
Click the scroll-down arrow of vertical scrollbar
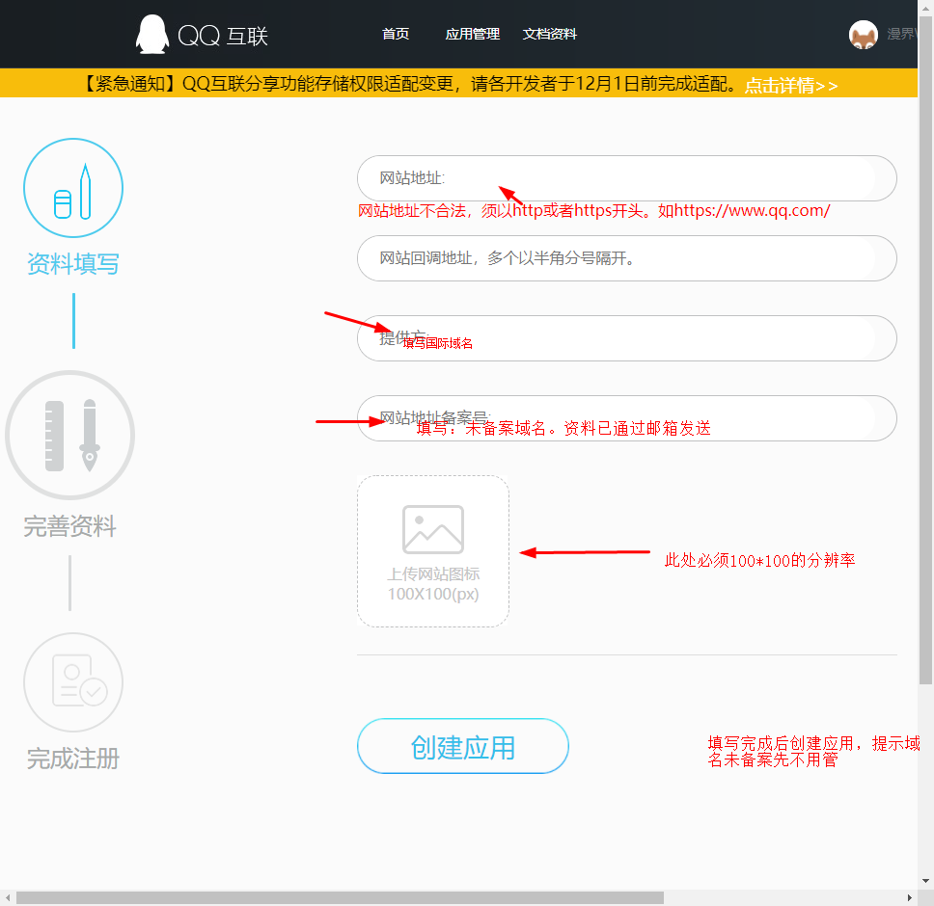tap(925, 881)
